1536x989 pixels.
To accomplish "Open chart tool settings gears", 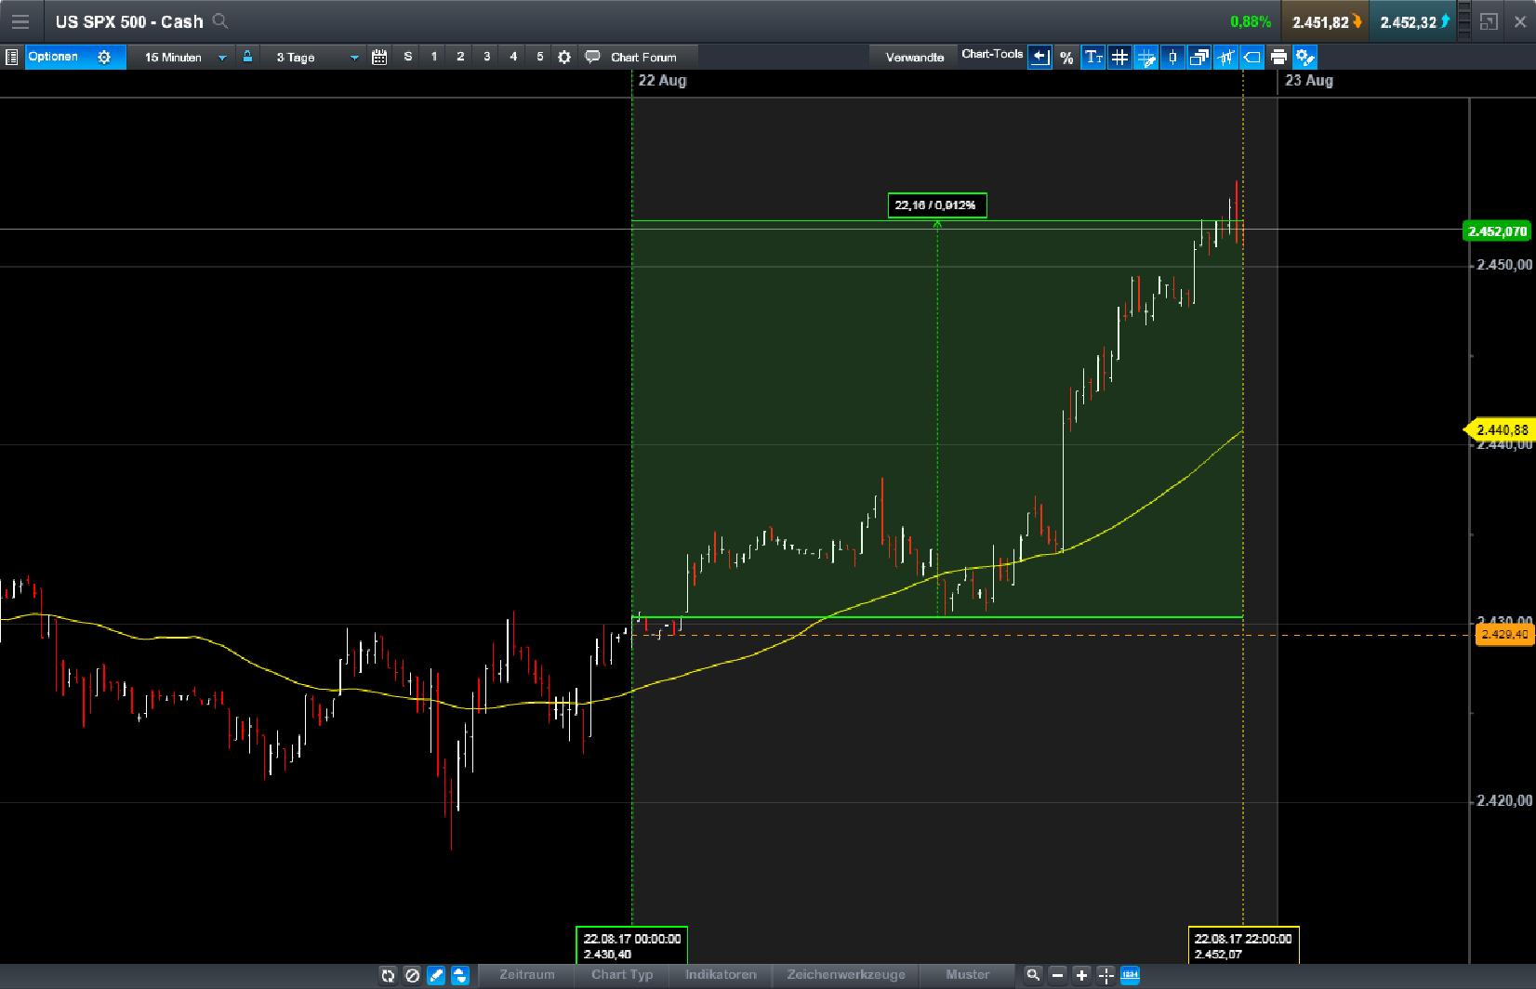I will click(x=1305, y=58).
